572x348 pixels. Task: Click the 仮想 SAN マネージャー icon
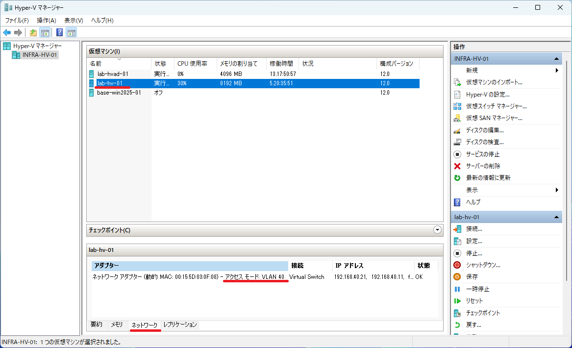coord(457,118)
